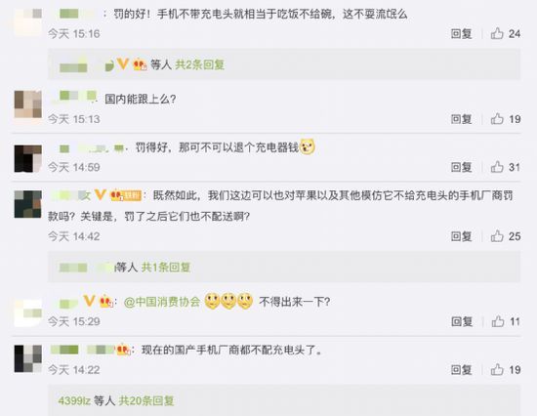
Task: Reply to the 15:29 comment
Action: point(462,321)
